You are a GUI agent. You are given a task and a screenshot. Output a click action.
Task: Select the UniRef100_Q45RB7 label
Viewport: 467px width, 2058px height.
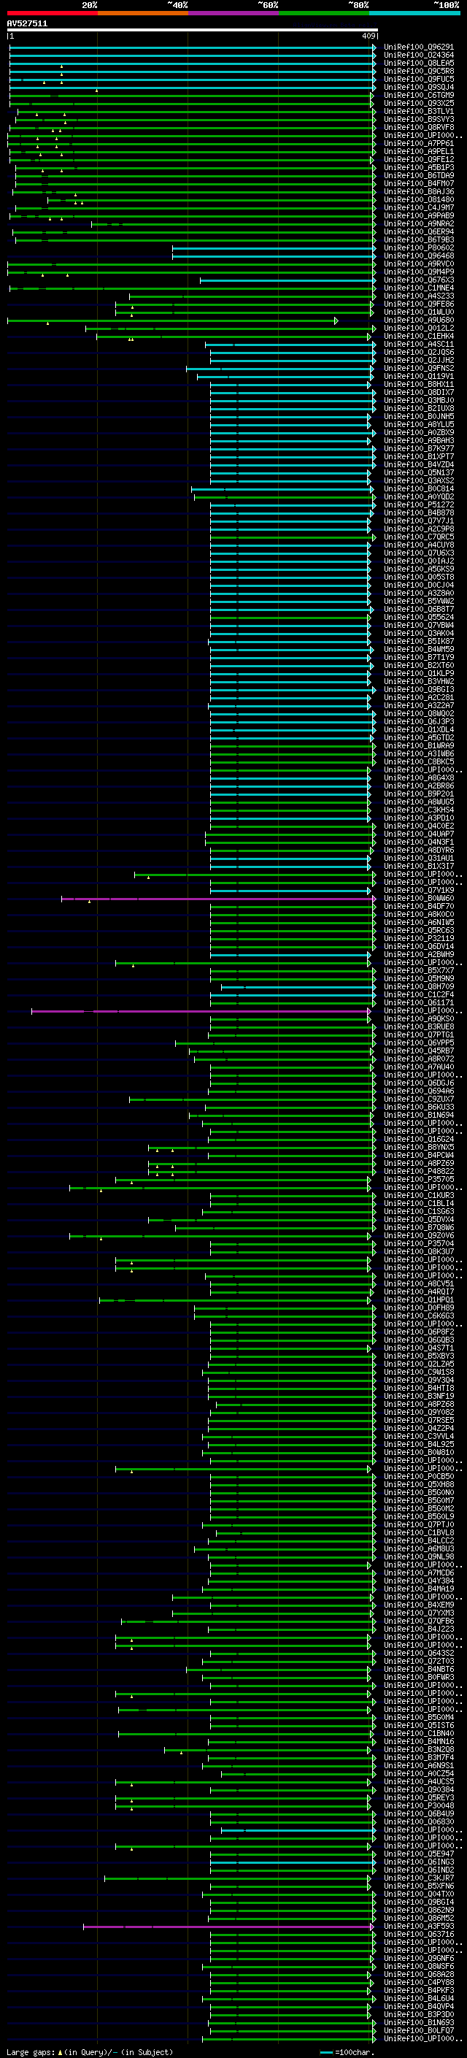pos(418,1051)
